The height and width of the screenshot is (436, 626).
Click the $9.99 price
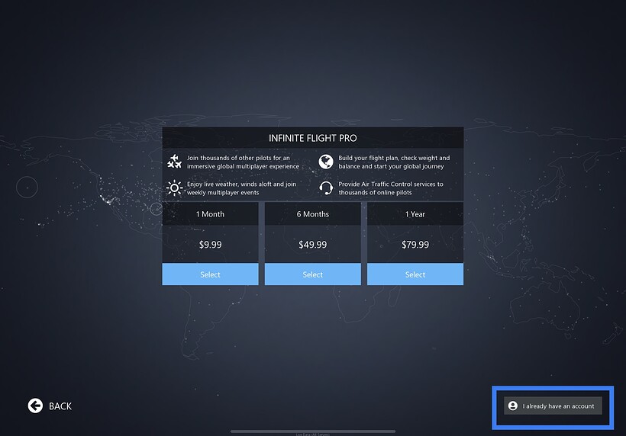click(x=211, y=245)
